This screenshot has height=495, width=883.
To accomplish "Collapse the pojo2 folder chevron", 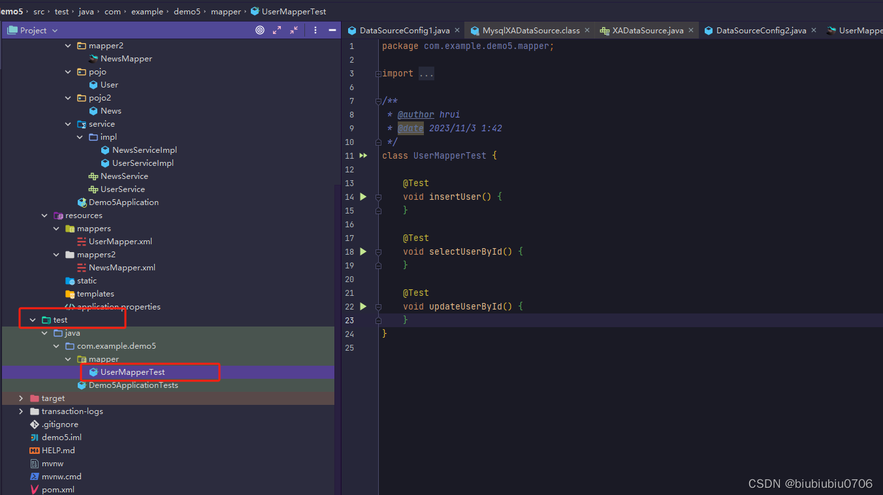I will point(68,98).
